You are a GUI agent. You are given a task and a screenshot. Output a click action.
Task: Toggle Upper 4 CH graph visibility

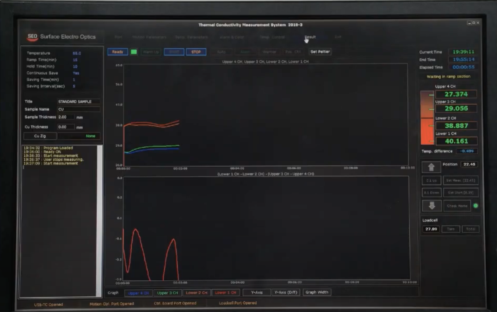click(x=138, y=293)
